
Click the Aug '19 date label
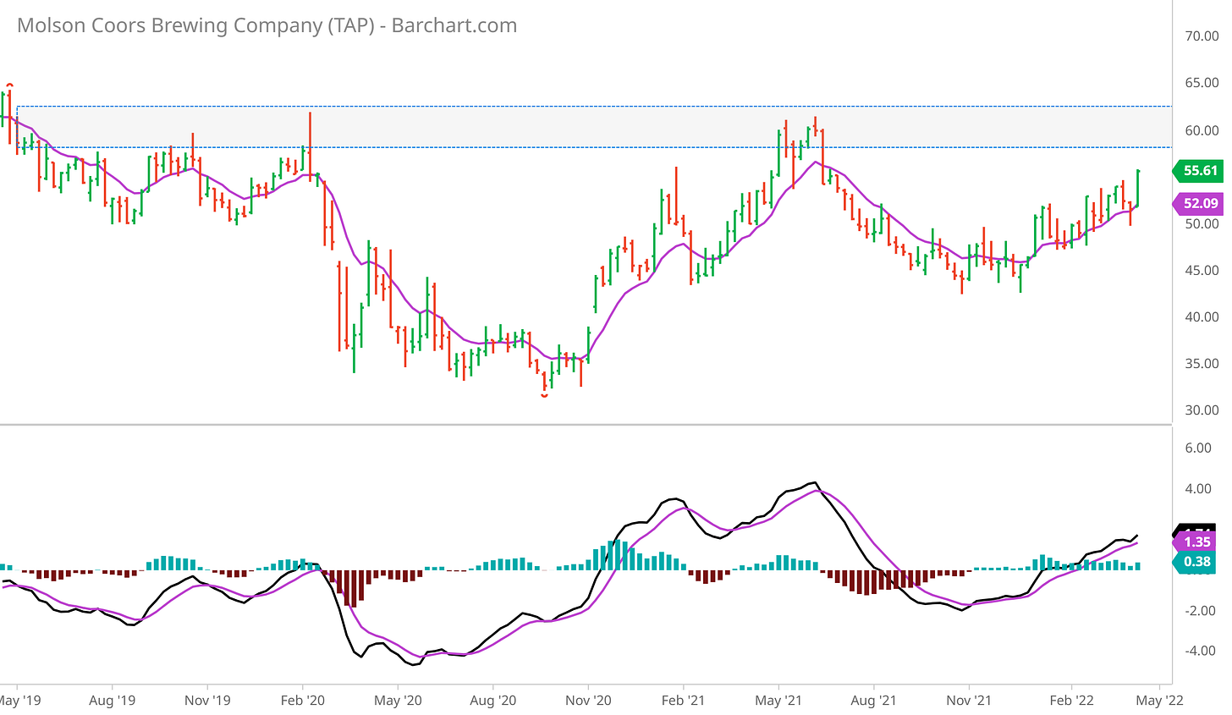[113, 701]
